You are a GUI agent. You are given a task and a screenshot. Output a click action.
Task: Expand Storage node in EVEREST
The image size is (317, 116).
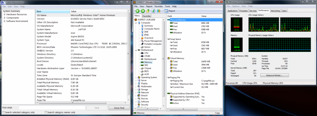pos(136,89)
